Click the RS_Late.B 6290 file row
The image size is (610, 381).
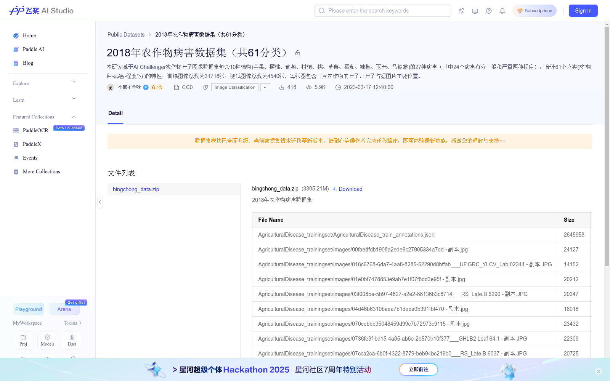[405, 294]
